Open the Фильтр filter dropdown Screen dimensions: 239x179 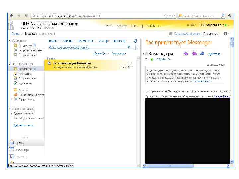(x=104, y=41)
